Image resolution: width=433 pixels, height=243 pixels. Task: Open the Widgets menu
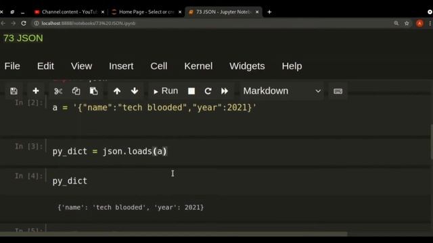247,66
